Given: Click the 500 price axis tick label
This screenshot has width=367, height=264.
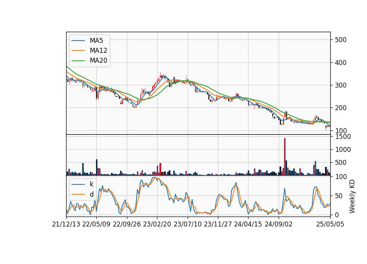Looking at the screenshot, I should (341, 40).
